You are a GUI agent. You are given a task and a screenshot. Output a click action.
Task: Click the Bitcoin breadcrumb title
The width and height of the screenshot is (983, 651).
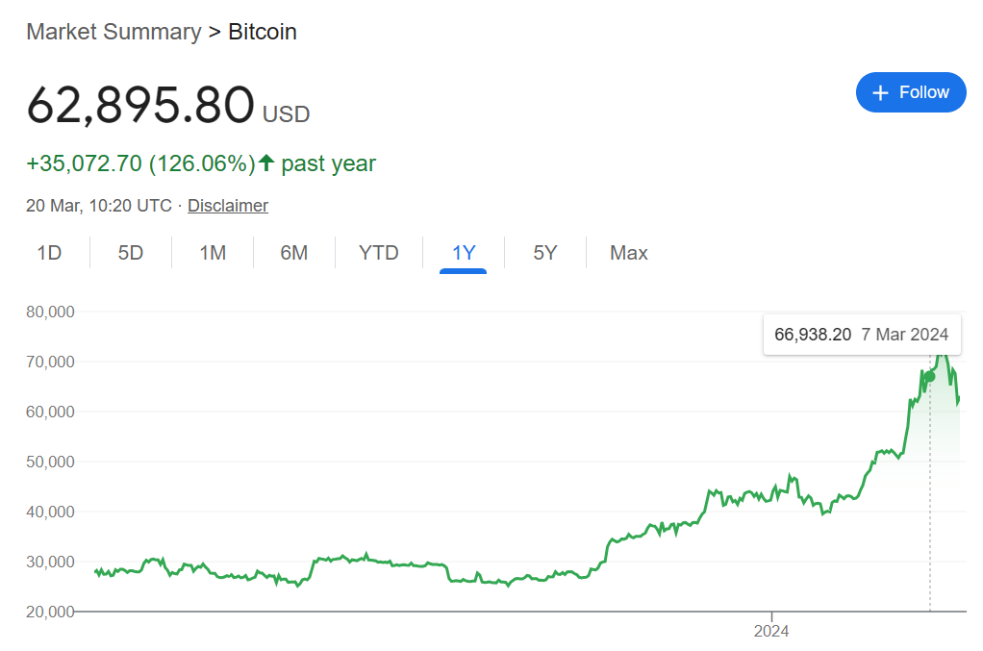click(x=262, y=32)
